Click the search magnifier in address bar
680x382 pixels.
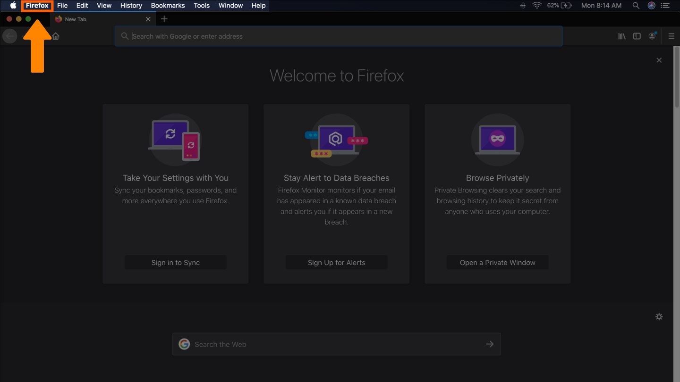coord(125,36)
